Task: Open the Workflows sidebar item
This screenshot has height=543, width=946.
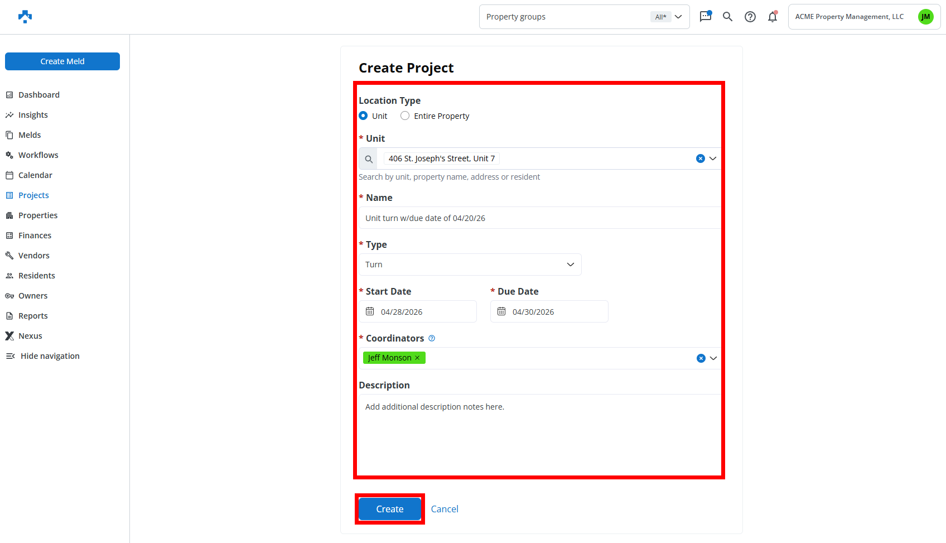Action: click(x=38, y=155)
